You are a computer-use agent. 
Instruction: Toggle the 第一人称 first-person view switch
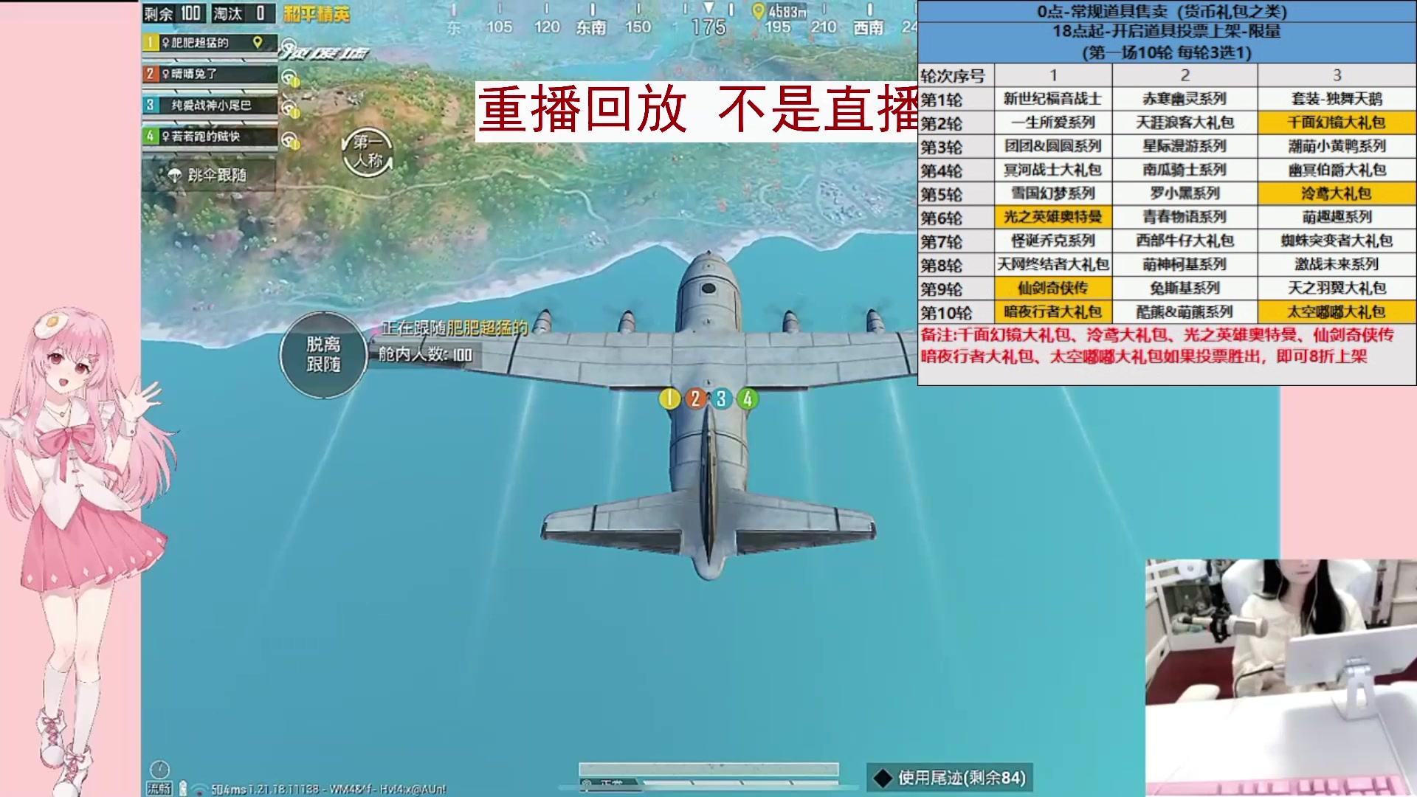(368, 152)
